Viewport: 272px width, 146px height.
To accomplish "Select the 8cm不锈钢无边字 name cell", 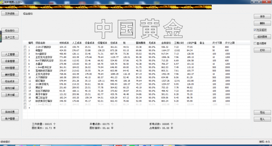I will [45, 61].
